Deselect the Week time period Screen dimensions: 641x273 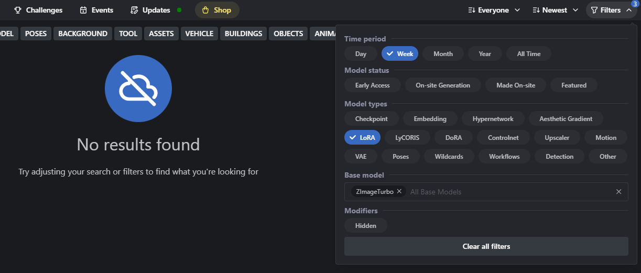(400, 53)
